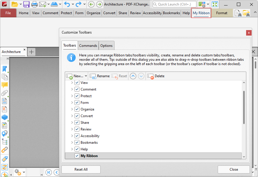Viewport: 258px width, 177px height.
Task: Click the Close button in the dialog
Action: point(234,169)
